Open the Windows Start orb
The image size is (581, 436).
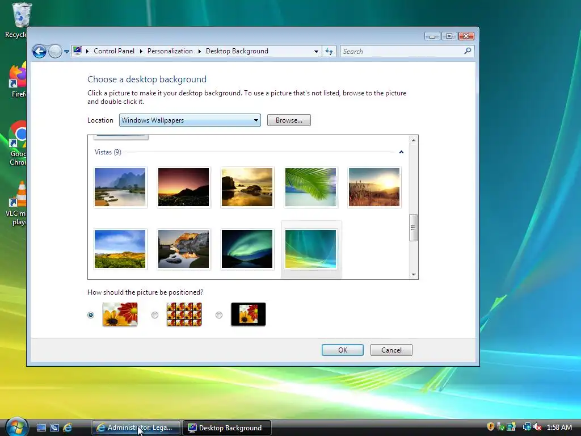[x=16, y=427]
